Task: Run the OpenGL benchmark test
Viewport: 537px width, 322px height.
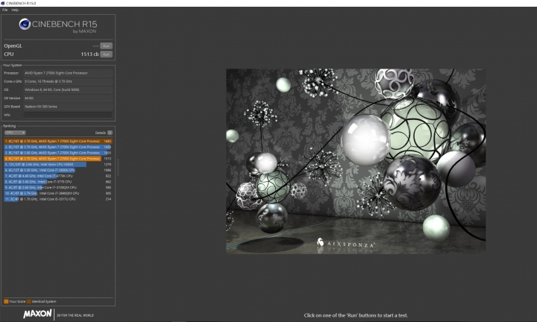Action: [106, 45]
